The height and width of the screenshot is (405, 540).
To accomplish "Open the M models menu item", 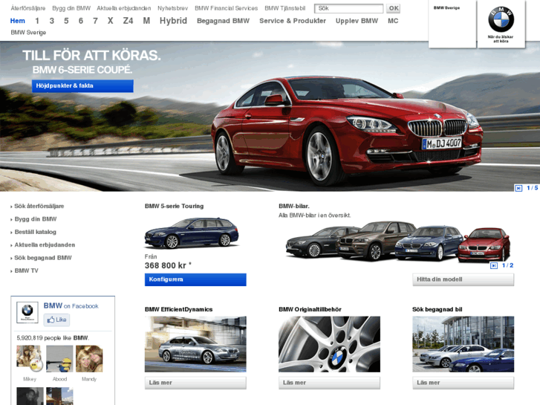I will tap(146, 21).
